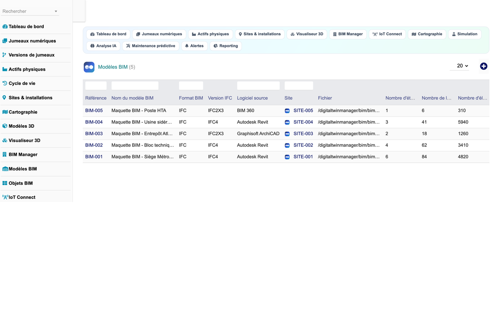The image size is (500, 309).
Task: Open the BIM-004 reference link
Action: pos(94,122)
